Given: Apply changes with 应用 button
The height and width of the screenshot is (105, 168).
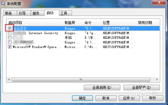Looking at the screenshot, I should tap(129, 98).
